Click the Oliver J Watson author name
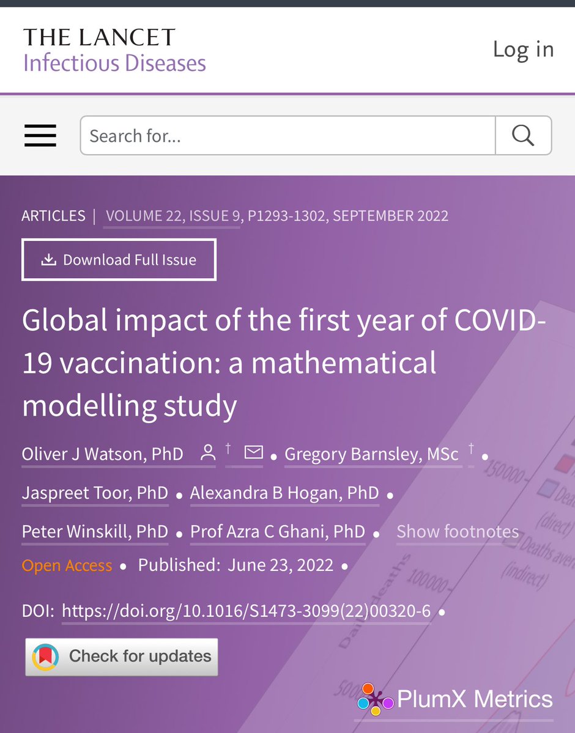 click(103, 454)
